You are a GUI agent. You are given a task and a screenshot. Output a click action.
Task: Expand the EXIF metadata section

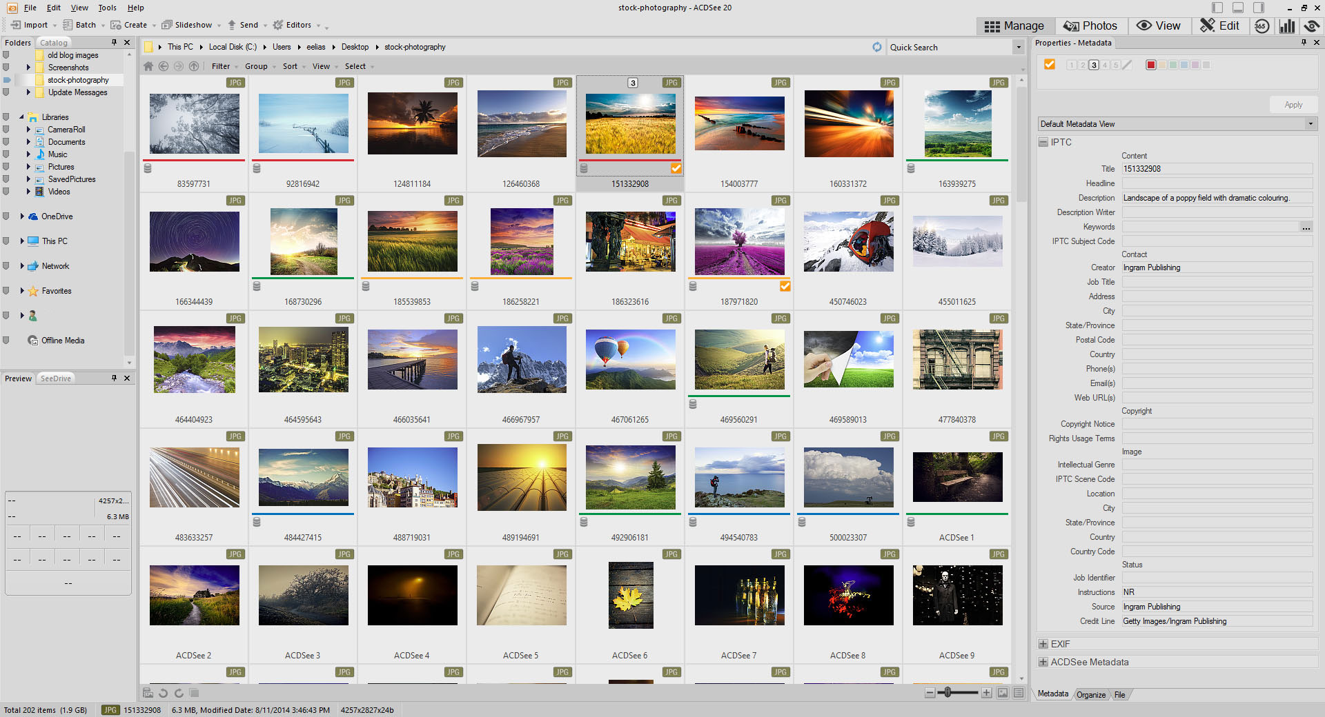(1043, 644)
